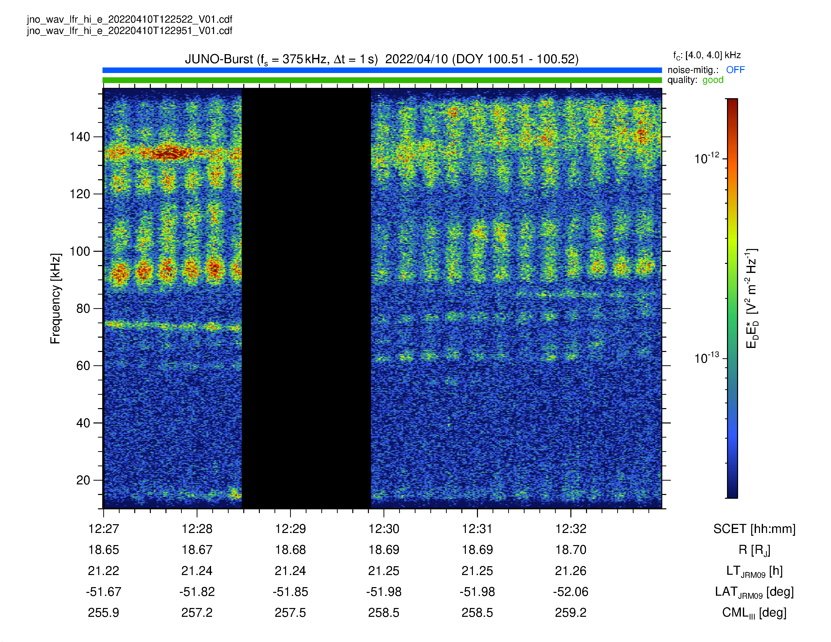Click the 60 frequency tick label
Image resolution: width=831 pixels, height=642 pixels.
click(x=83, y=366)
